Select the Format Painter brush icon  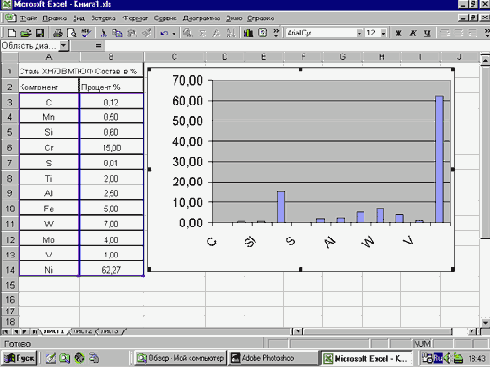click(146, 33)
